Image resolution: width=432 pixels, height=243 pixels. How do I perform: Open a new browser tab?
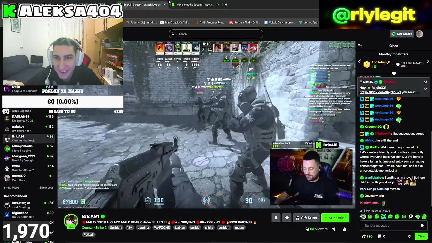(x=226, y=5)
